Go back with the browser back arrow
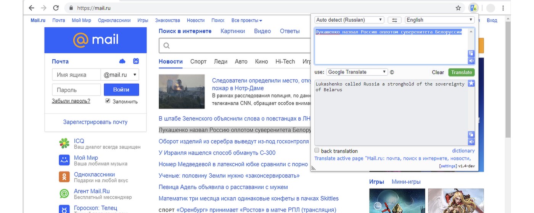The width and height of the screenshot is (534, 213). (31, 8)
